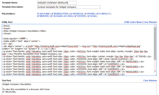159x95 pixels.
Task: Insert the &*LEGAL; placeholder
Action: click(x=93, y=16)
